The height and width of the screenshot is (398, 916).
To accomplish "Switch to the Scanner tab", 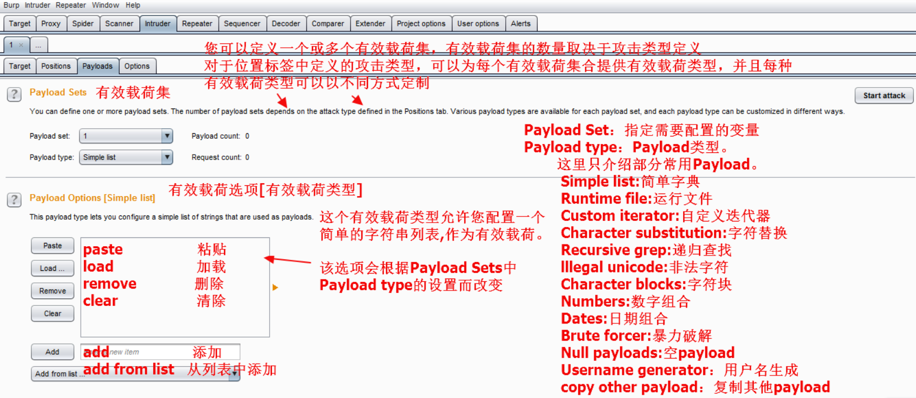I will [119, 24].
